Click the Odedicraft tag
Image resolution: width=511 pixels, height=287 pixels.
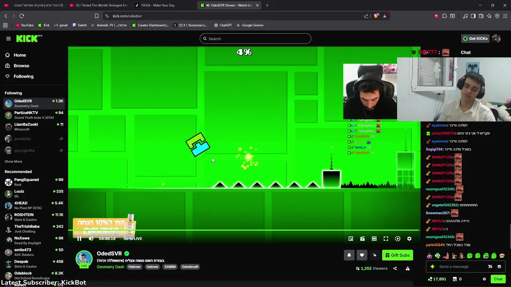[x=190, y=267]
